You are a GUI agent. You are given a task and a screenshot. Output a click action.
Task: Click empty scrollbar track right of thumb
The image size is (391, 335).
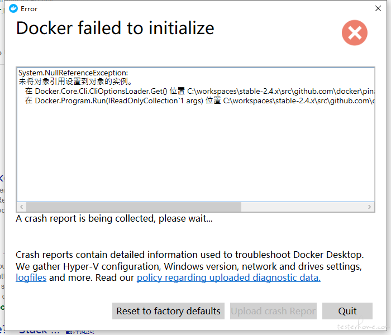pyautogui.click(x=303, y=207)
